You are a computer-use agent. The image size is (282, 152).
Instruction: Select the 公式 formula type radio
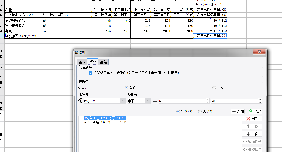click(x=214, y=88)
